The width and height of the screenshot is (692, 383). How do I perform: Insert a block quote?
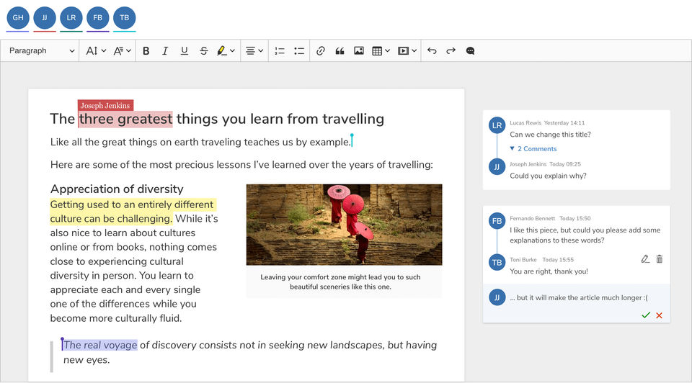pyautogui.click(x=340, y=51)
